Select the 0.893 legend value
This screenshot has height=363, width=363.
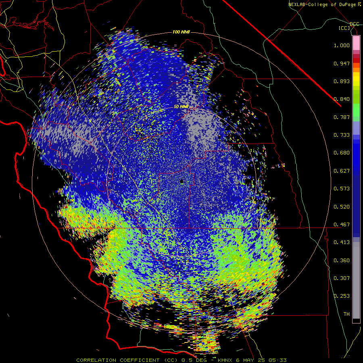[342, 81]
